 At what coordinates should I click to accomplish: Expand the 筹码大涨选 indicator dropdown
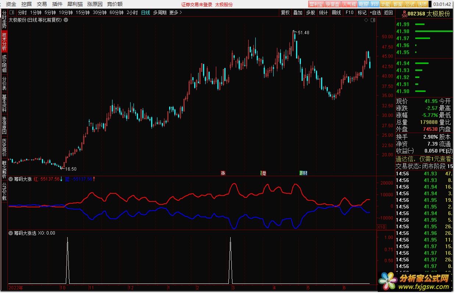click(x=11, y=233)
